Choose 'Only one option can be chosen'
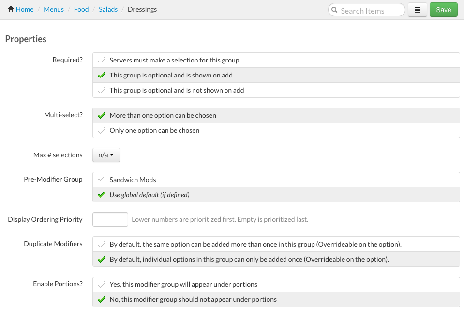The width and height of the screenshot is (464, 309). 154,130
